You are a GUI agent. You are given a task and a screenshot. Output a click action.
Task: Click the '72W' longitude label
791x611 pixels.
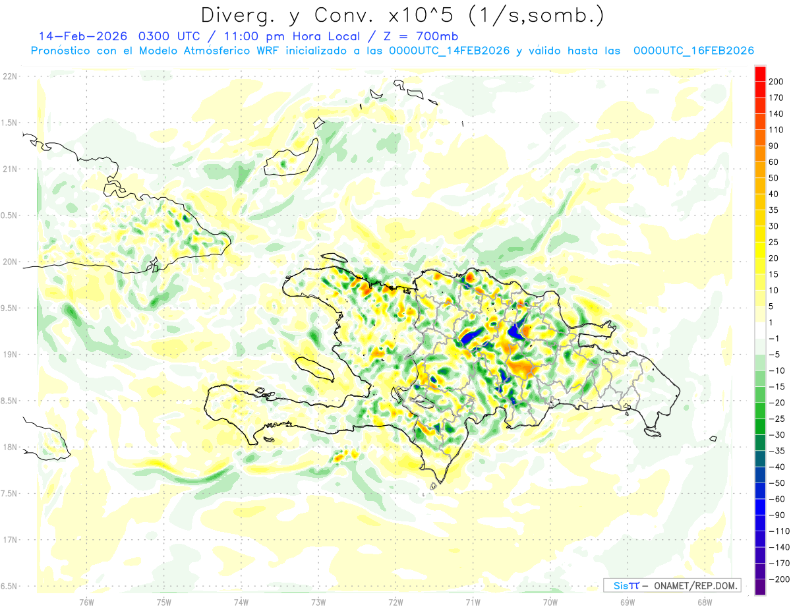coord(395,602)
